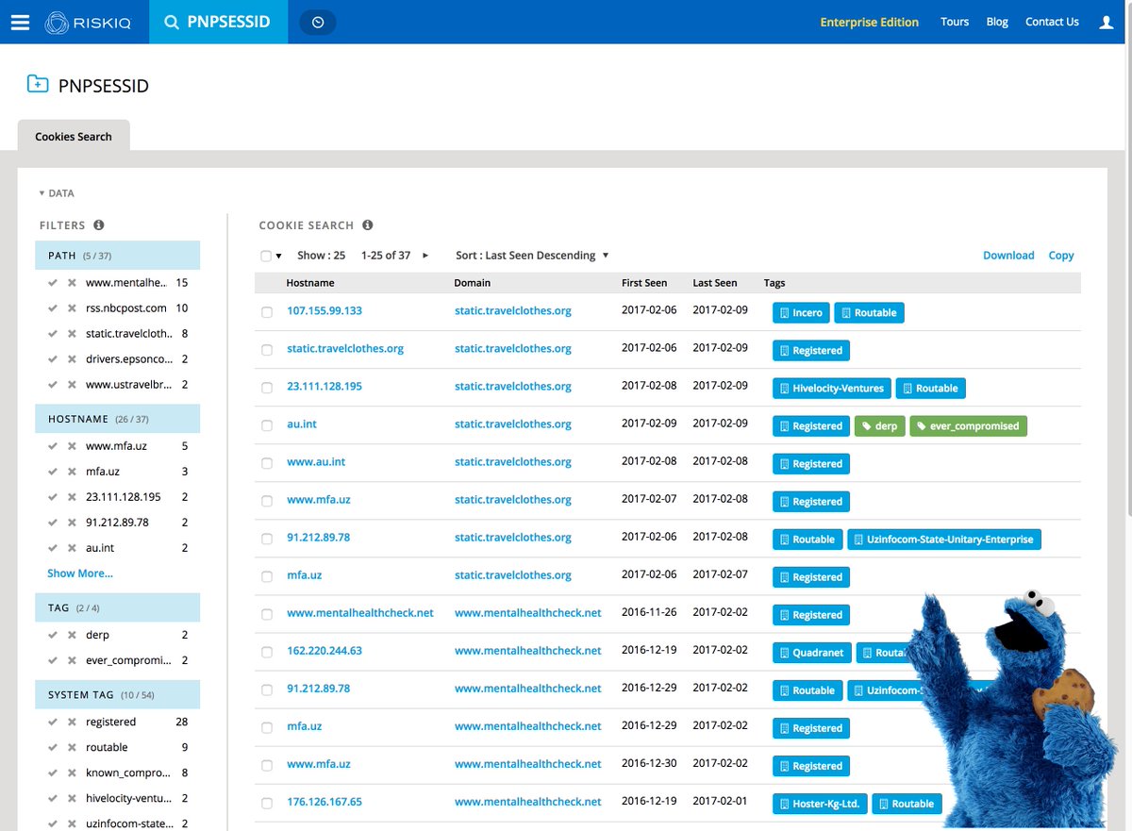Check the 23.111.128.195 row checkbox

pyautogui.click(x=267, y=388)
